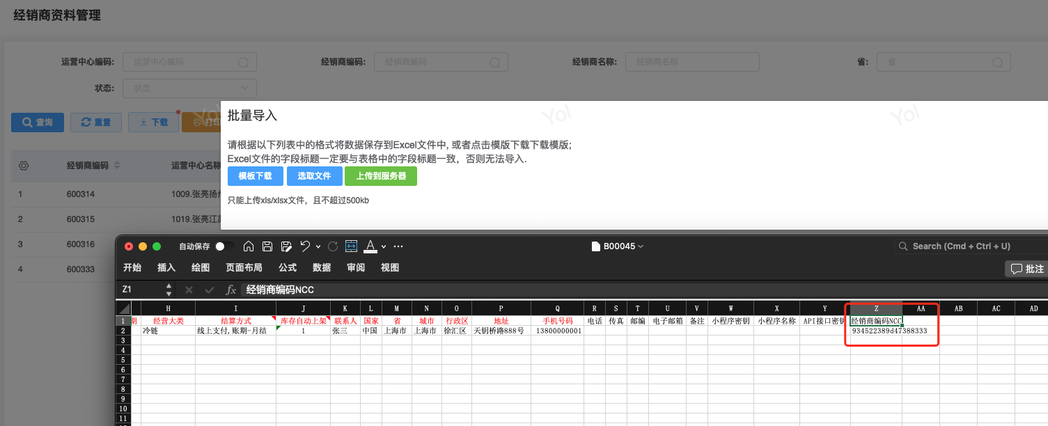Click the font color A swatch
The image size is (1048, 426).
(x=370, y=246)
